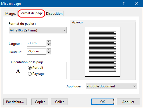143x108 pixels.
Task: Click the orientation letter A icon
Action: pos(18,71)
